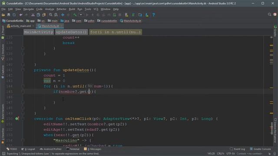Click the Synchronize toolbar icon
This screenshot has width=278, height=156.
pos(14,15)
